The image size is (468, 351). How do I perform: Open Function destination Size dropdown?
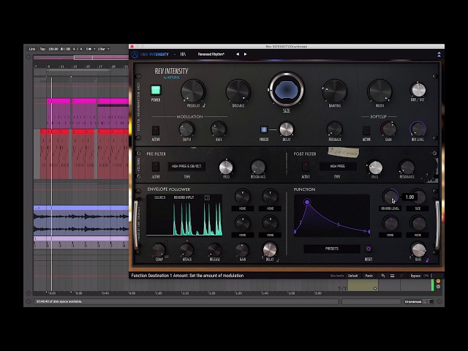point(418,208)
